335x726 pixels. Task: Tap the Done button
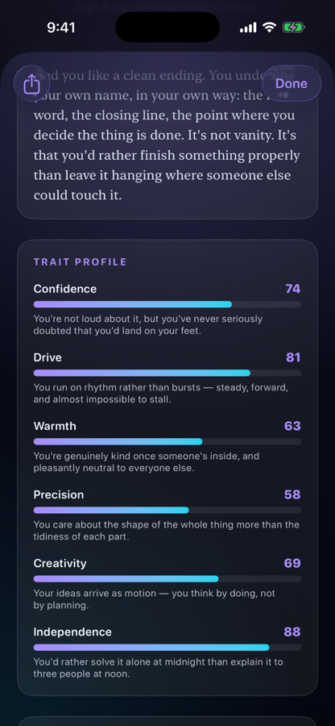coord(292,84)
